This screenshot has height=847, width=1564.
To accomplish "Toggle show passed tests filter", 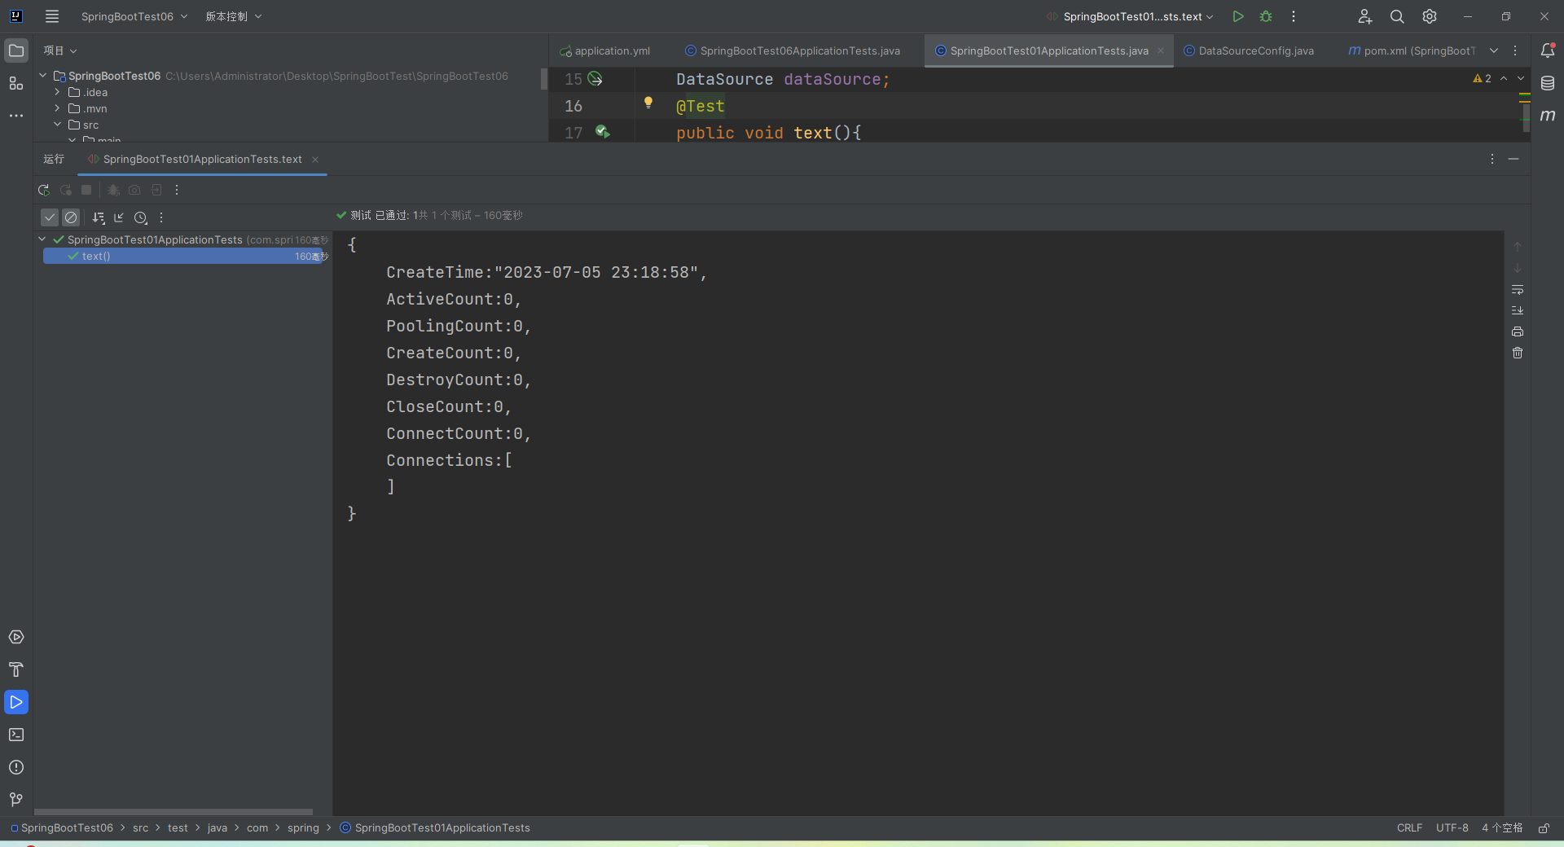I will click(x=50, y=217).
